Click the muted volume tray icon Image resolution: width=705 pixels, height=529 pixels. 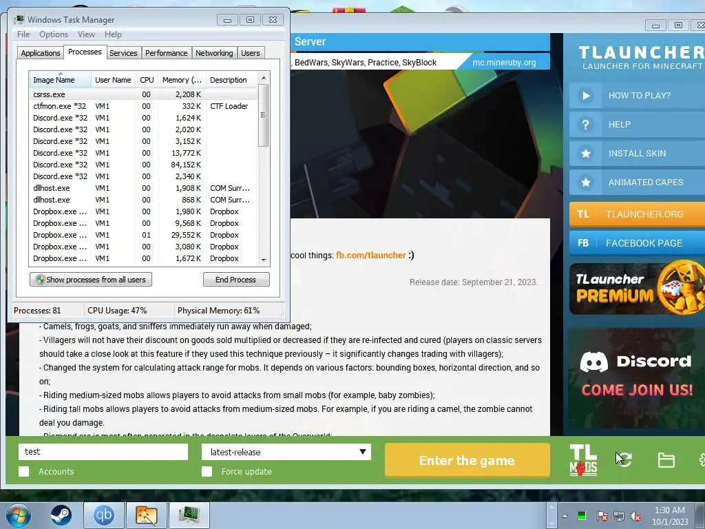tap(635, 516)
